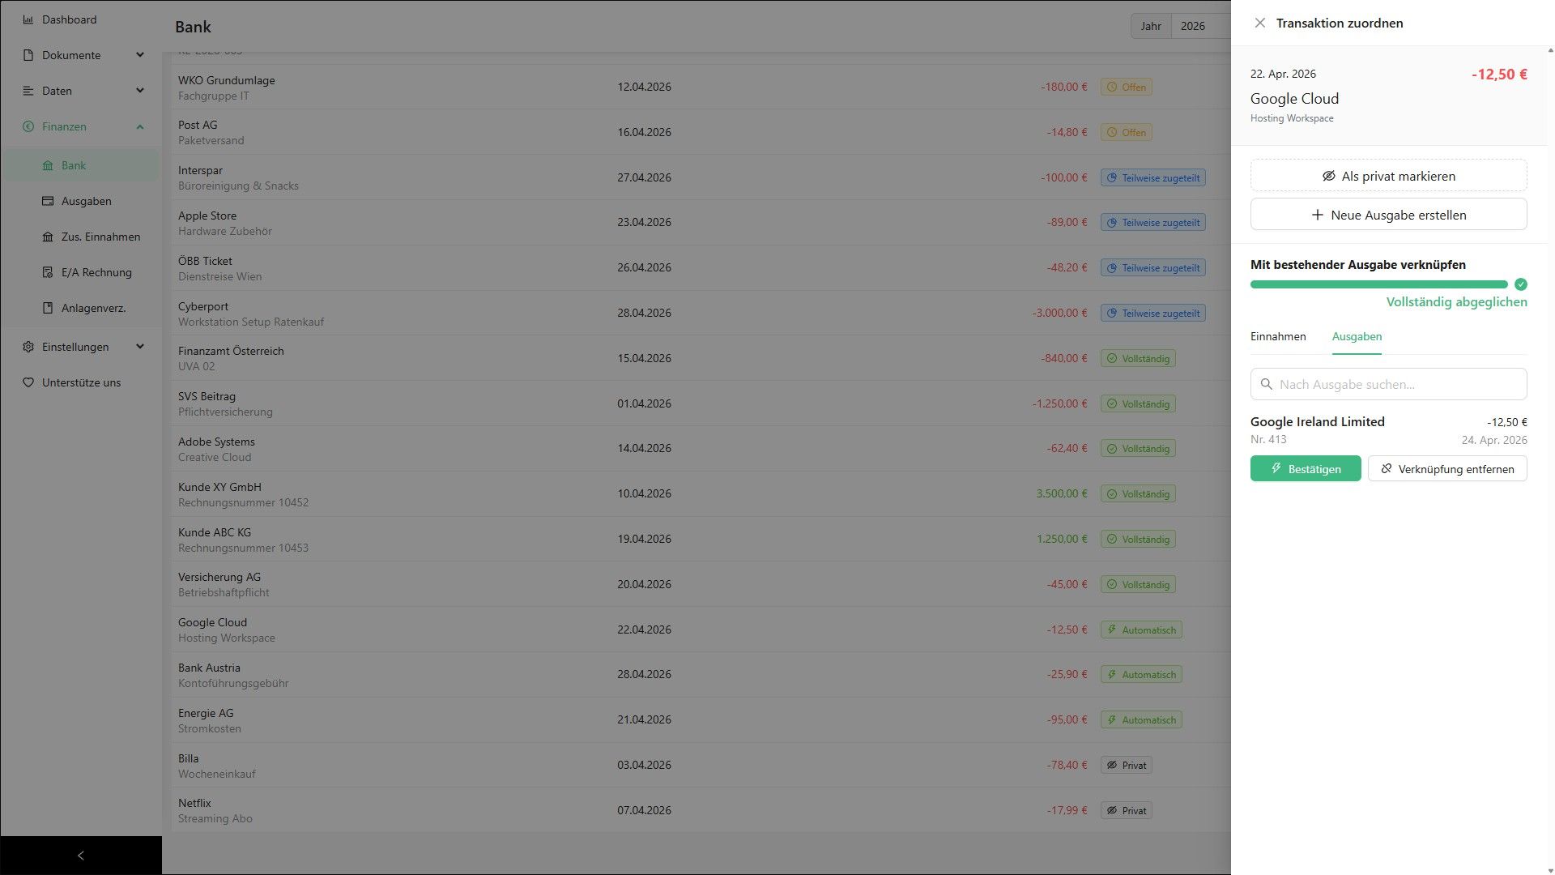1555x875 pixels.
Task: Open the Jahr period dropdown
Action: (1151, 26)
